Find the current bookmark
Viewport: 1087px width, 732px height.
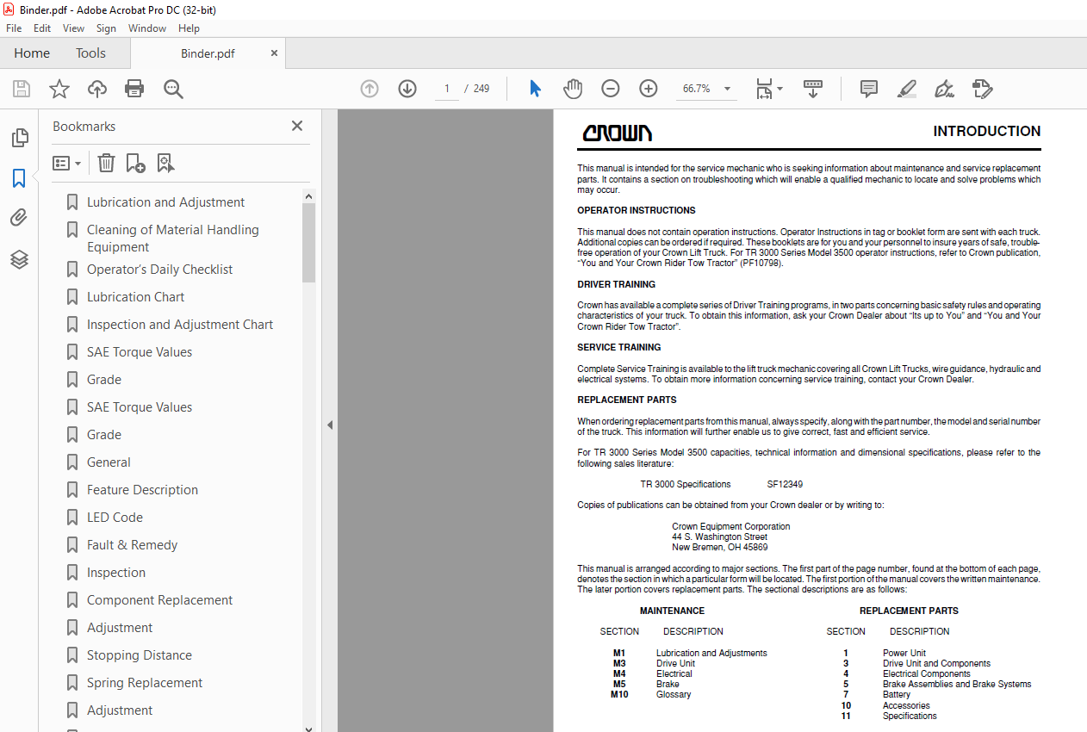point(166,163)
